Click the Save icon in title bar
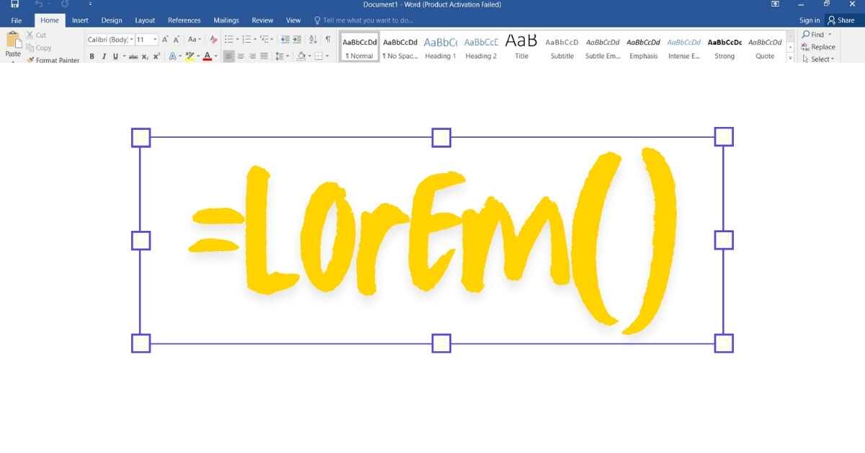 (x=14, y=4)
